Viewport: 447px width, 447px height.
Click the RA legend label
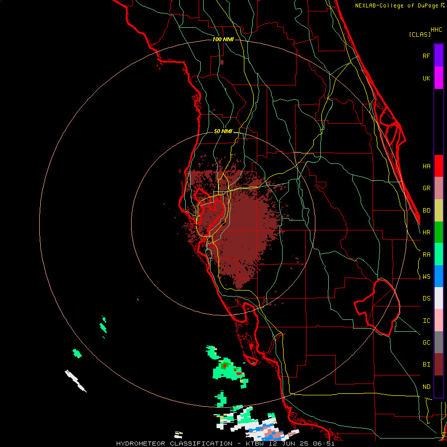[x=426, y=255]
